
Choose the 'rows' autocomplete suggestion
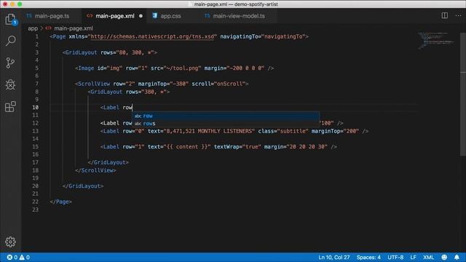226,124
